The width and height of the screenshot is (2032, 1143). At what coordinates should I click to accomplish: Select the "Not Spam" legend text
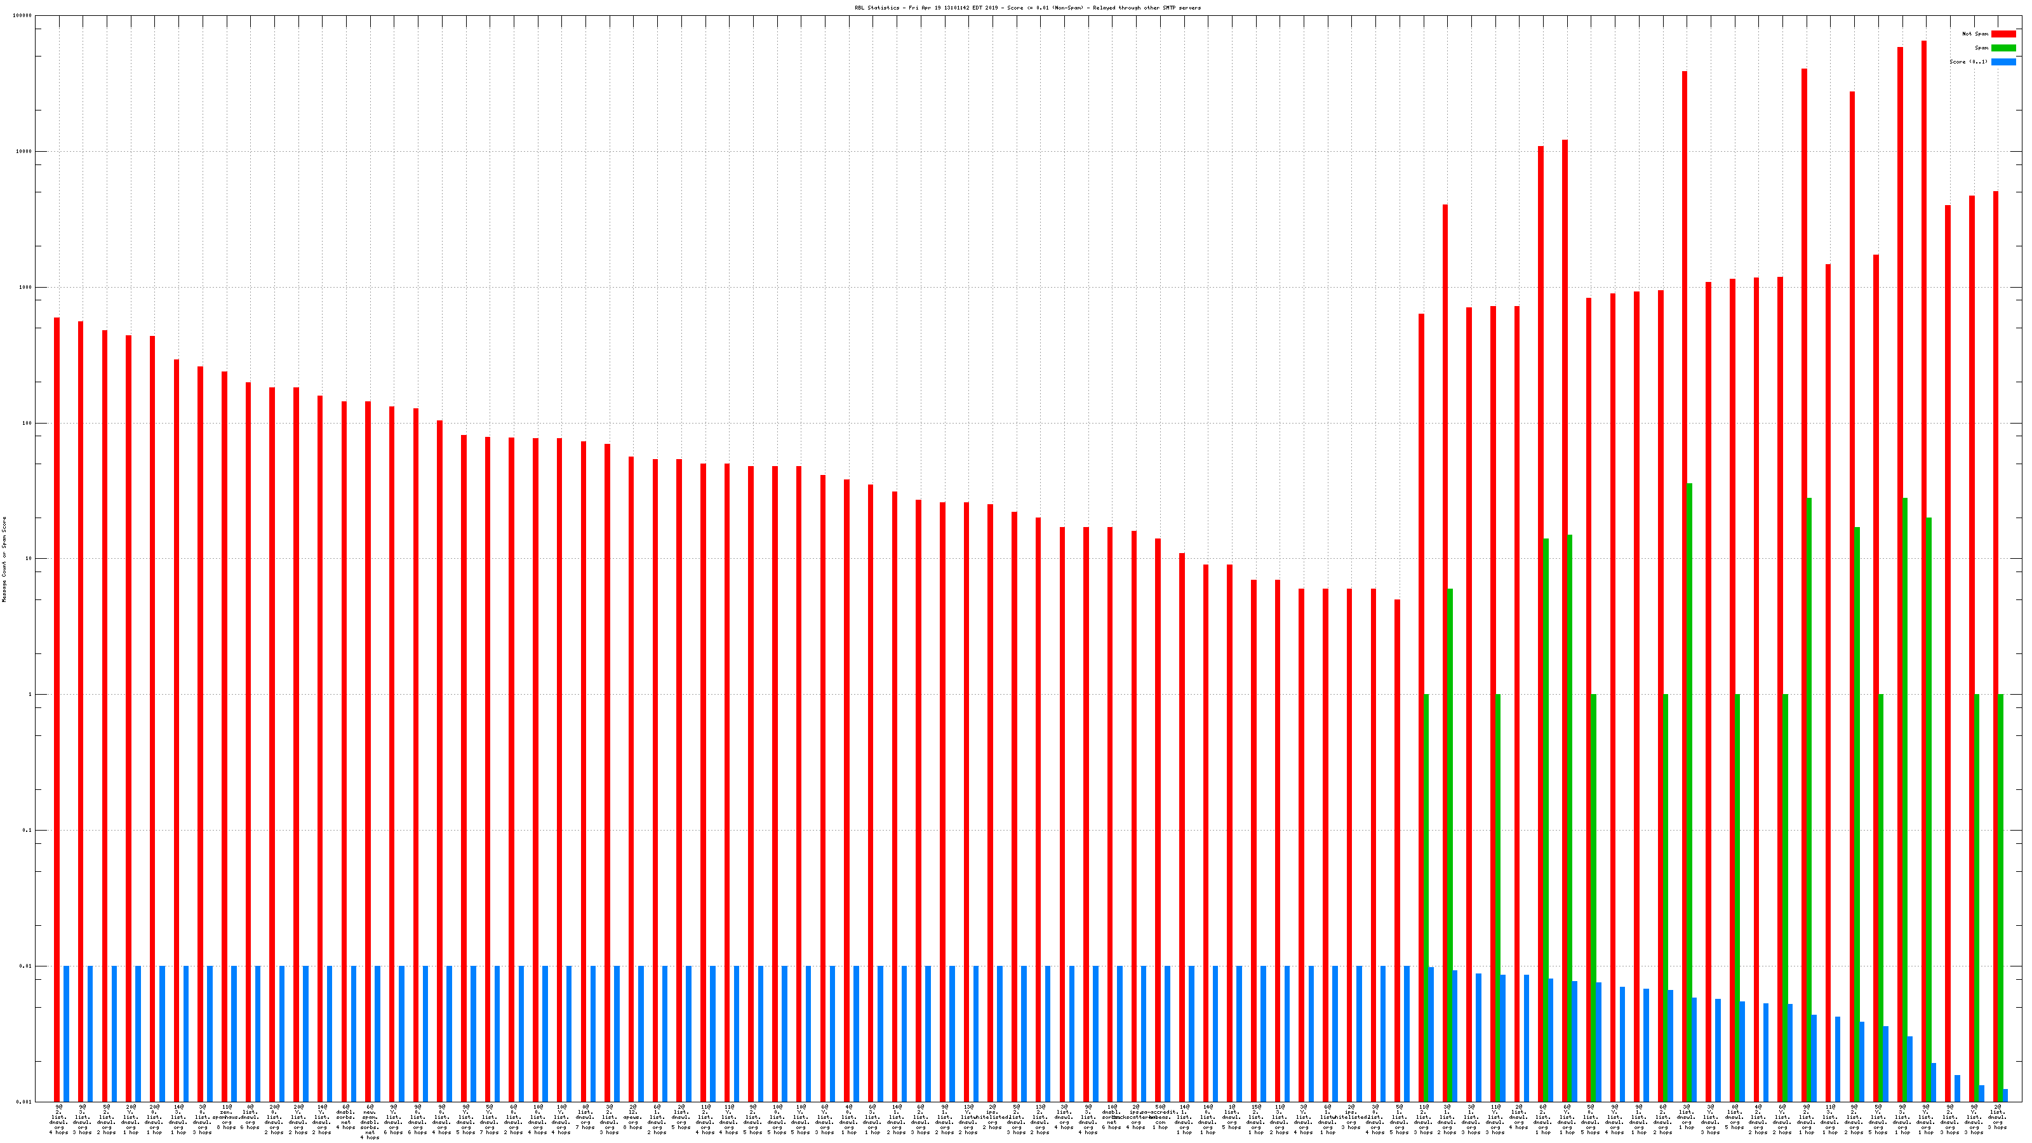tap(1975, 34)
